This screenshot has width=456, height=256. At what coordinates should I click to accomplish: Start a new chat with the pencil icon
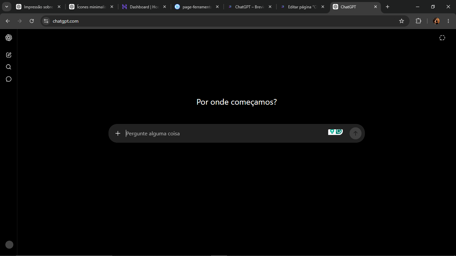tap(9, 55)
